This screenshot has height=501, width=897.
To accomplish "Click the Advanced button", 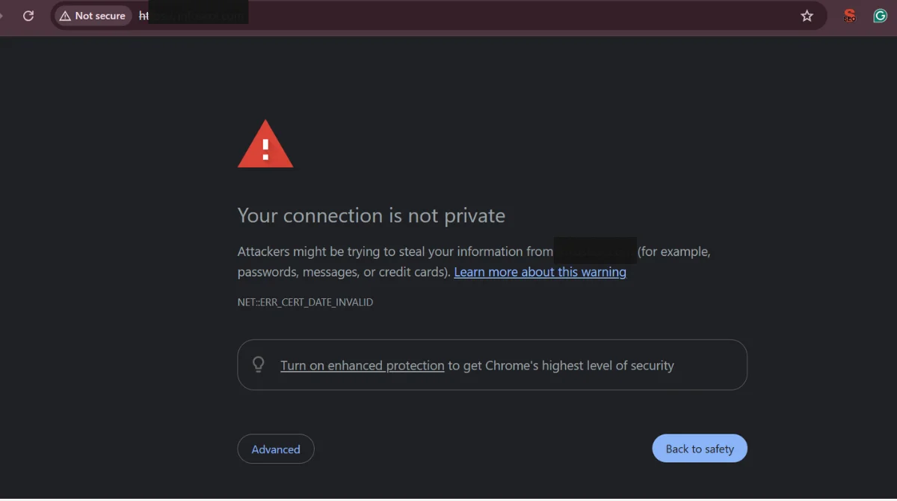I will pos(276,449).
